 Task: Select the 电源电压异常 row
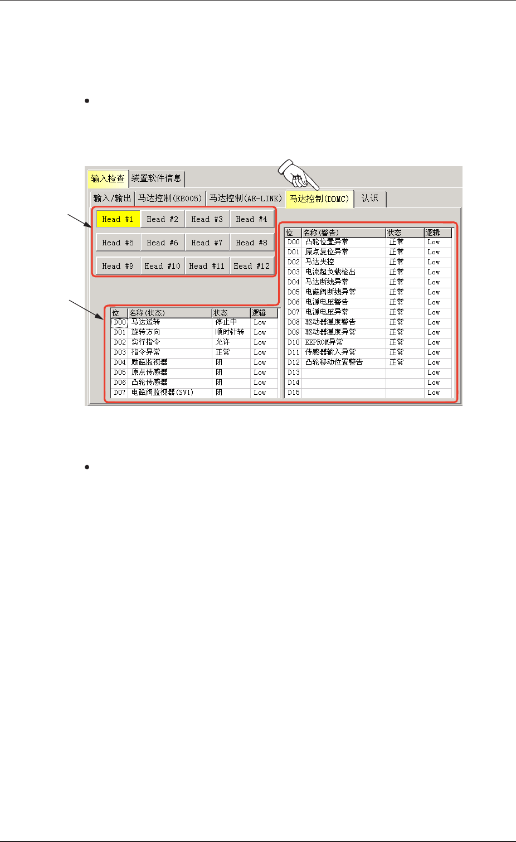368,312
